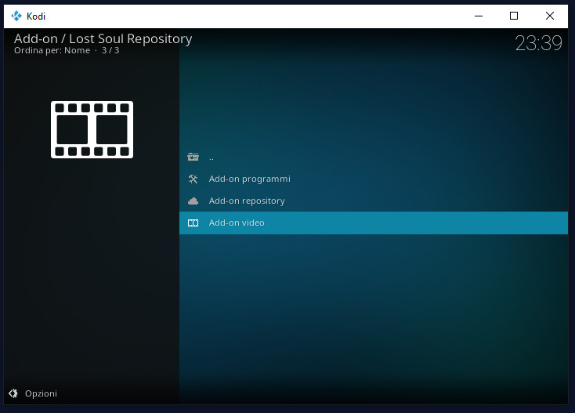Click the Opzioni arrows icon
The image size is (575, 413).
(13, 393)
